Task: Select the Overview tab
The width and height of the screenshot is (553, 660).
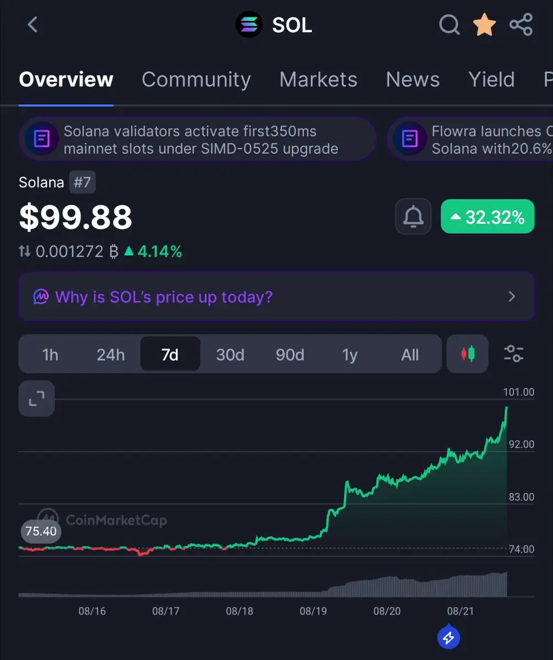Action: 66,80
